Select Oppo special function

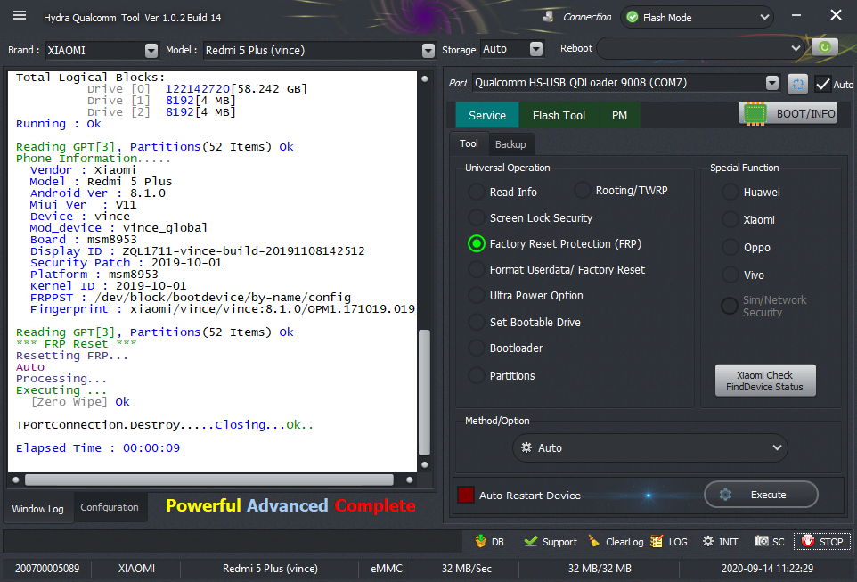pyautogui.click(x=730, y=247)
